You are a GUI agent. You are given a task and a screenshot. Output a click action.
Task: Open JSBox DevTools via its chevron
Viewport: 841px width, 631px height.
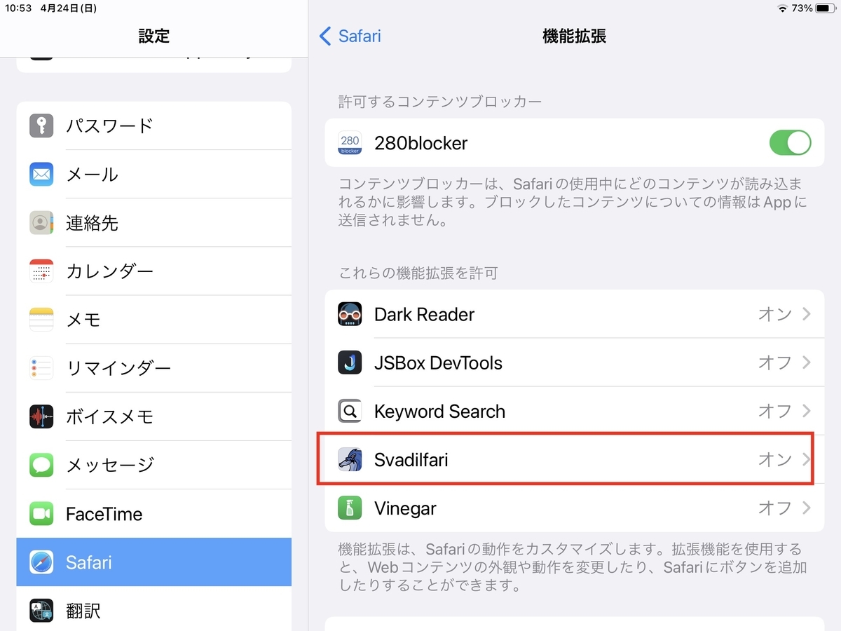tap(807, 362)
